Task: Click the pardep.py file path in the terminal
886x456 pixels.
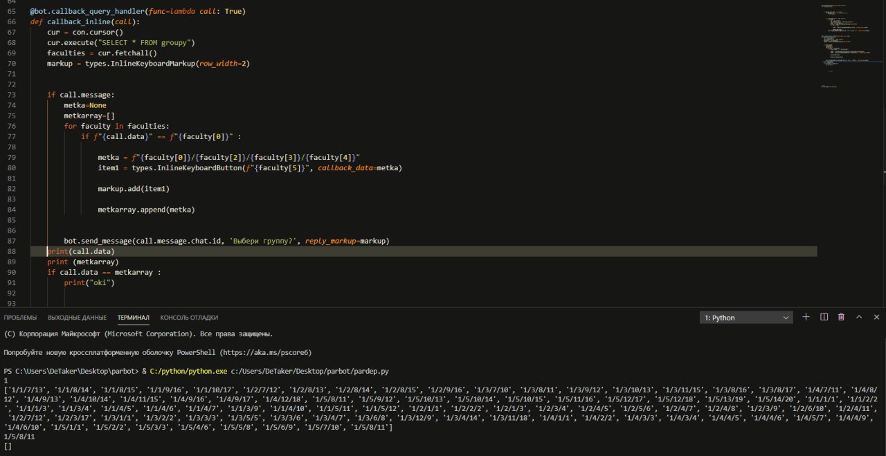Action: click(x=310, y=371)
